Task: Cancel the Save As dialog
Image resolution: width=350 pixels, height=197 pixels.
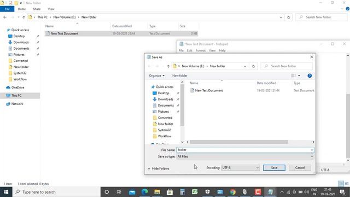Action: [x=300, y=168]
